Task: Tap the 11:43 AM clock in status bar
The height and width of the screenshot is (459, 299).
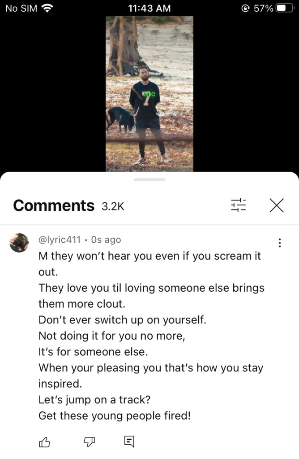Action: pyautogui.click(x=149, y=8)
